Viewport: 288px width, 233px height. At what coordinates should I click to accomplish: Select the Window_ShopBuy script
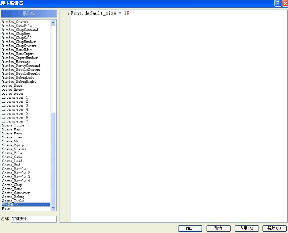(26, 34)
